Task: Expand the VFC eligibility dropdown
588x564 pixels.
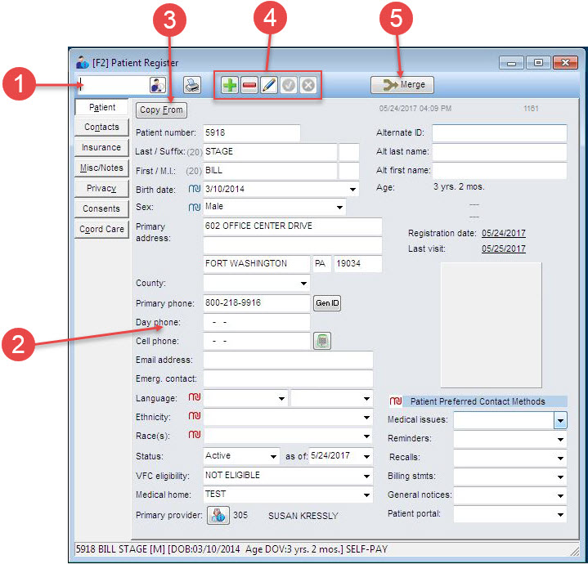Action: [x=366, y=476]
